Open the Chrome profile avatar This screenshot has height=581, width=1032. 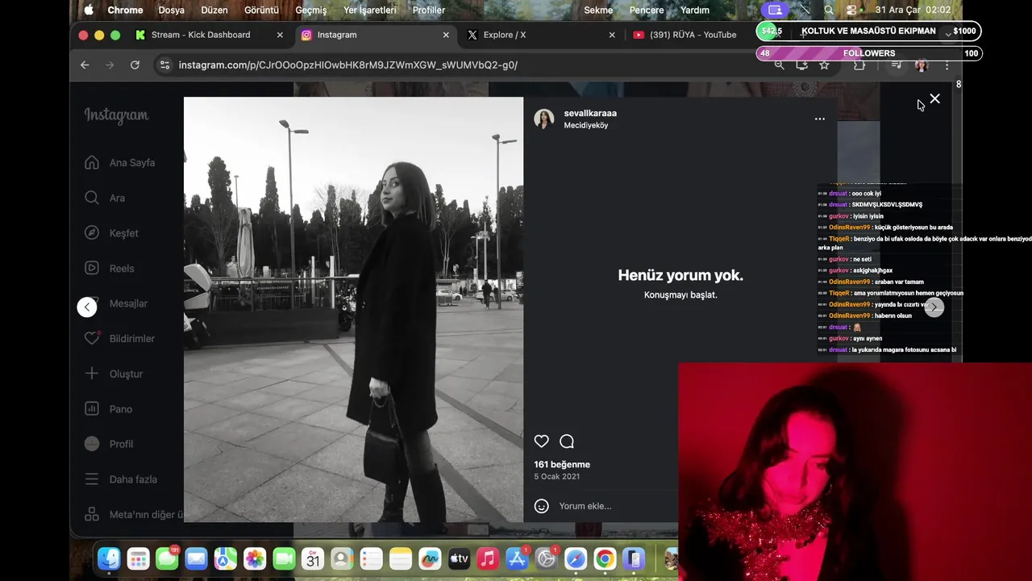click(922, 65)
